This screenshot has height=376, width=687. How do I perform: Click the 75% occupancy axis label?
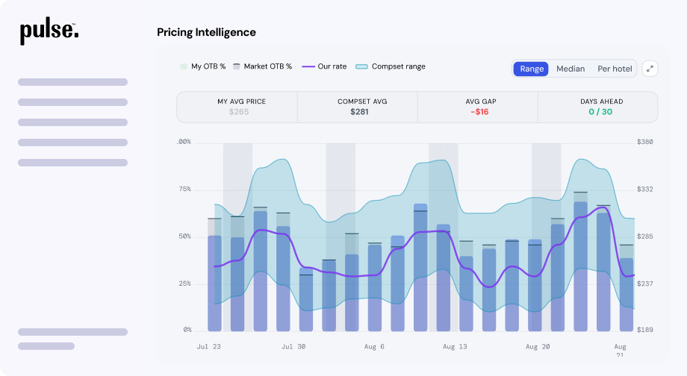click(x=185, y=189)
